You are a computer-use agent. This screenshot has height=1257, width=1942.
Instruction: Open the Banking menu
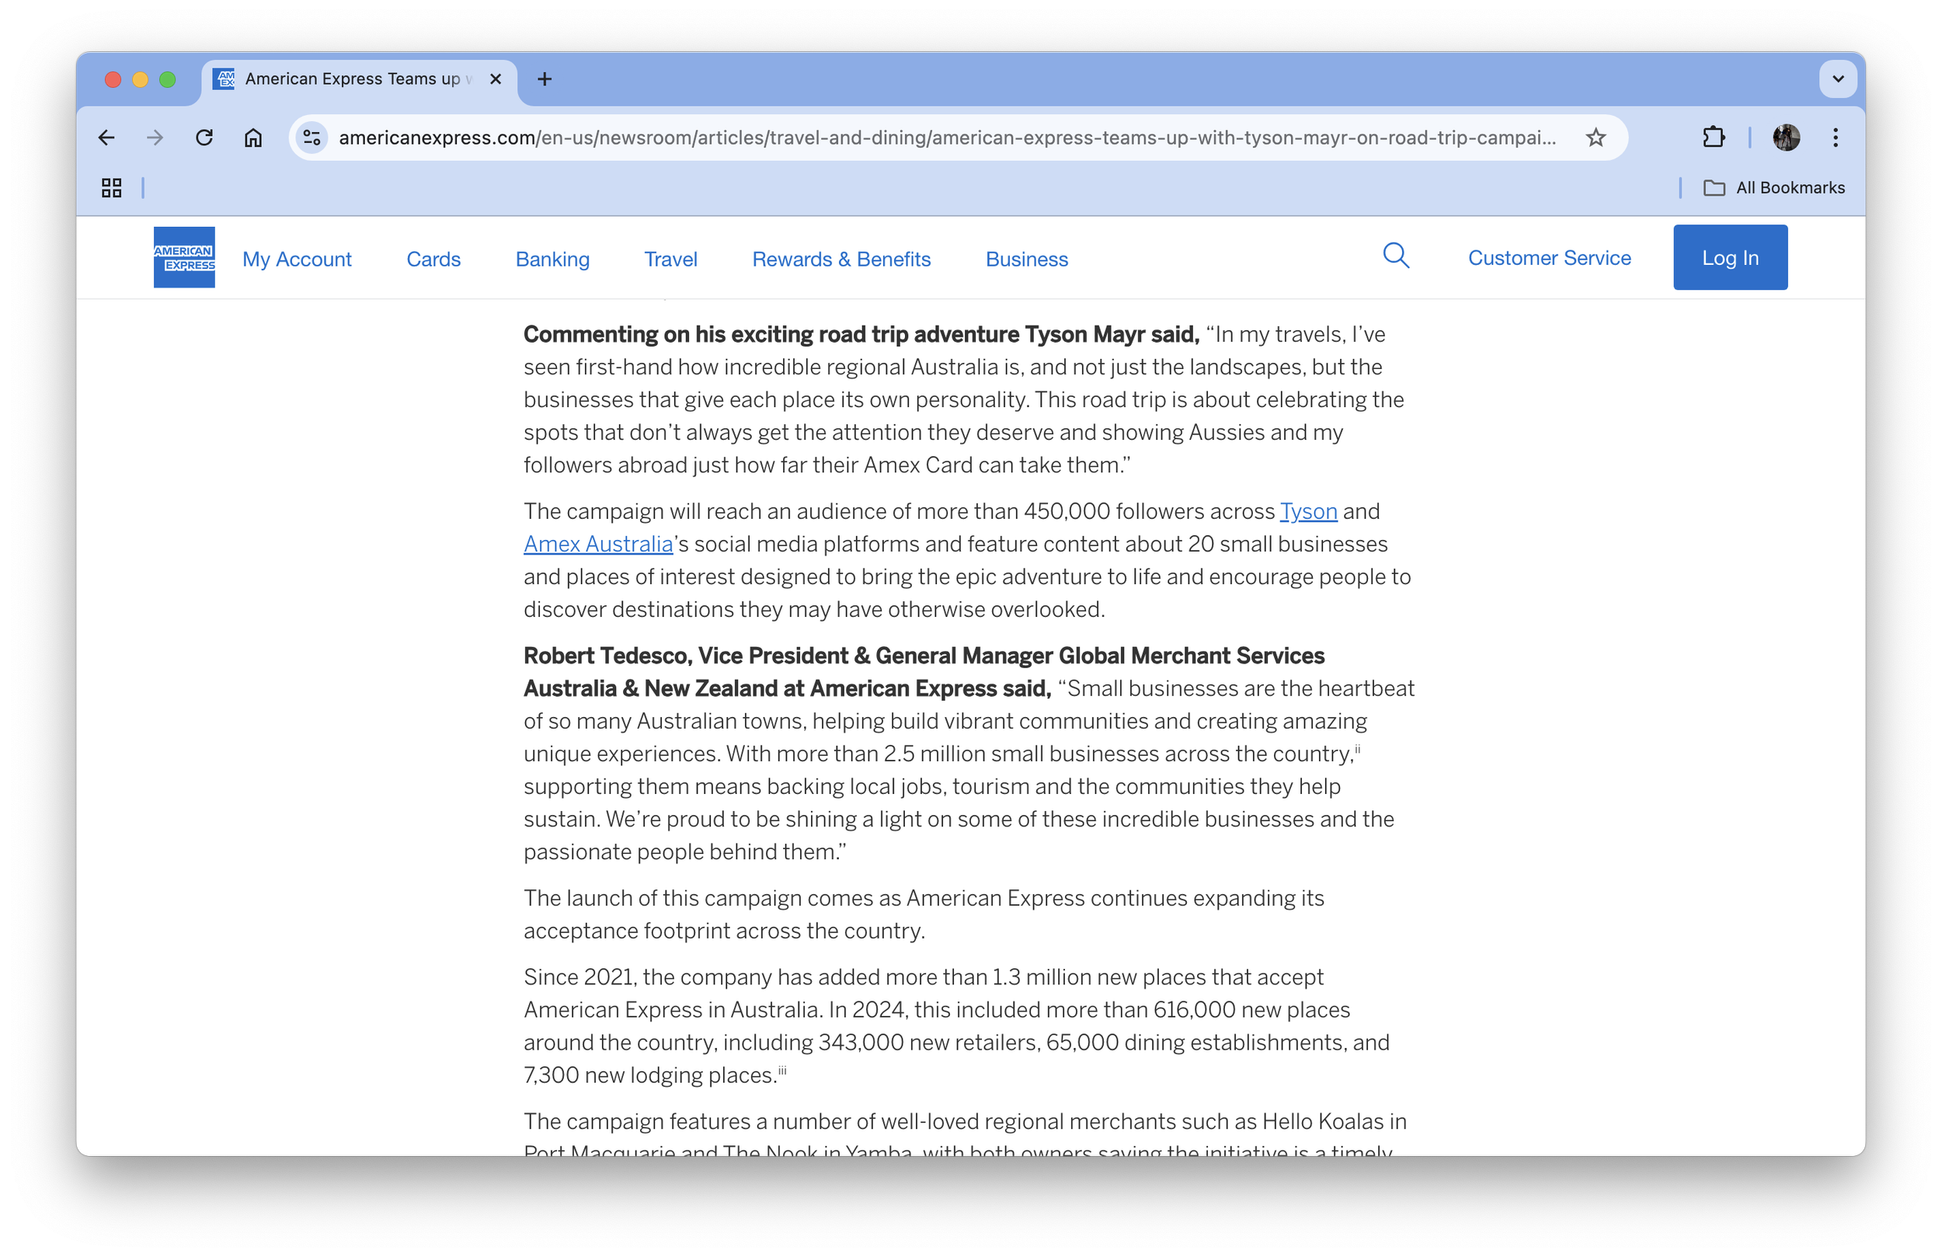552,259
